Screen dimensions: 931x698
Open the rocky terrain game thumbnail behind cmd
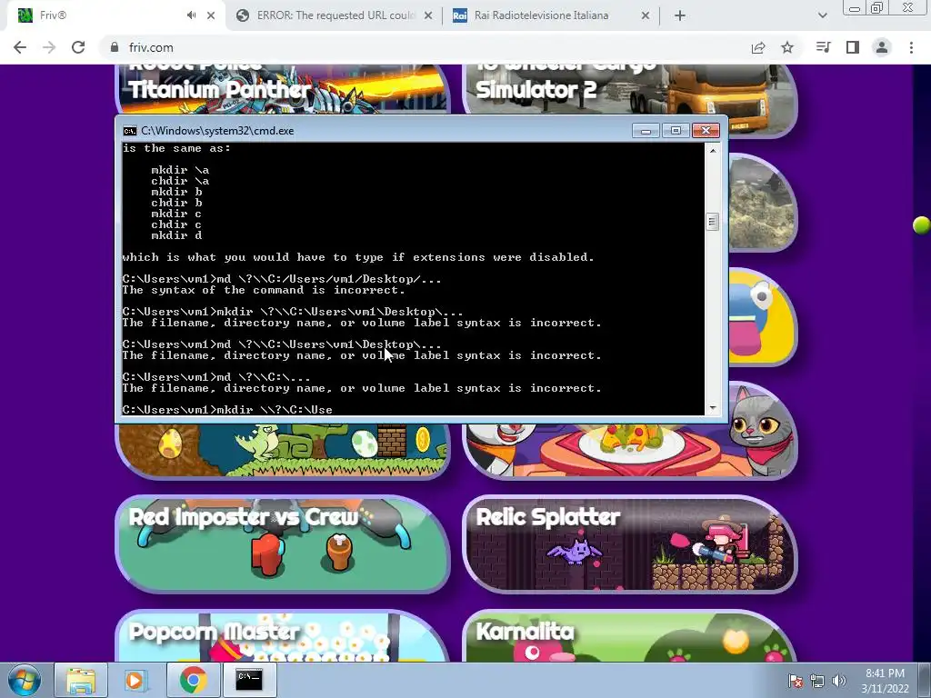[763, 203]
